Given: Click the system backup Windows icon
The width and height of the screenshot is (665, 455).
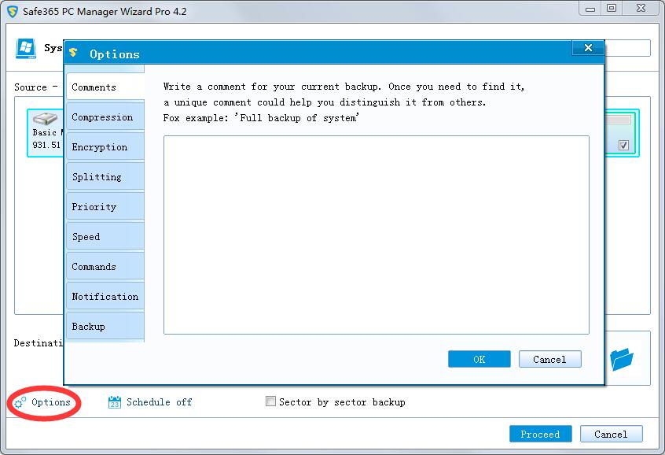Looking at the screenshot, I should point(27,48).
